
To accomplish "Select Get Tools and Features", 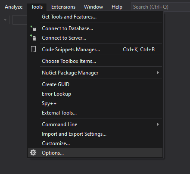I will (x=95, y=17).
